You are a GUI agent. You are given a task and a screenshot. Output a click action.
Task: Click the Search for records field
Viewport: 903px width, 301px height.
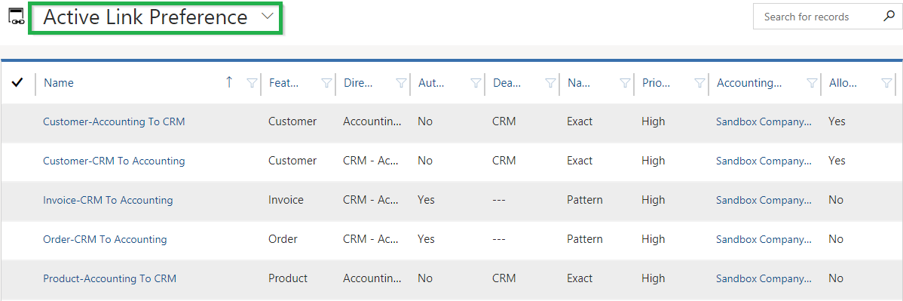pyautogui.click(x=818, y=17)
